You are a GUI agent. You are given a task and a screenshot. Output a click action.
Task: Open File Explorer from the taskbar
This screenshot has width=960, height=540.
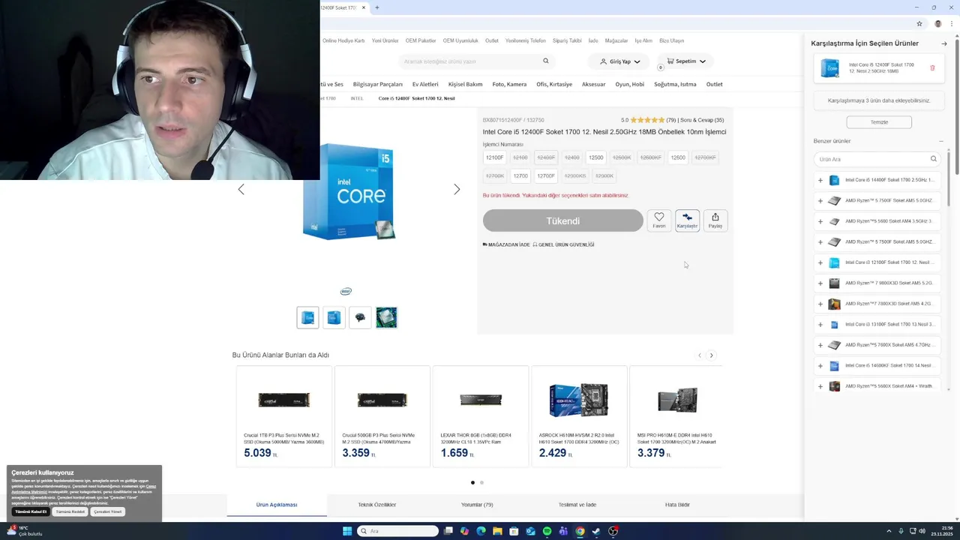pyautogui.click(x=497, y=531)
